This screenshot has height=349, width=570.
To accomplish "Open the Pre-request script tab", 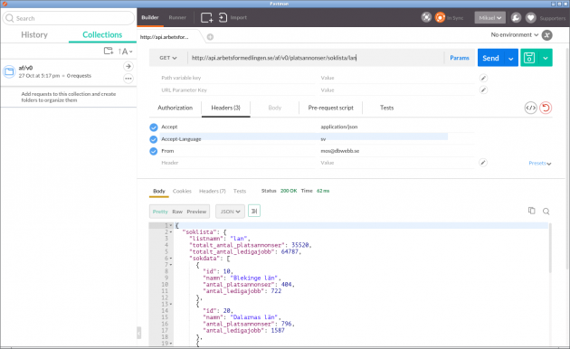I will click(331, 108).
